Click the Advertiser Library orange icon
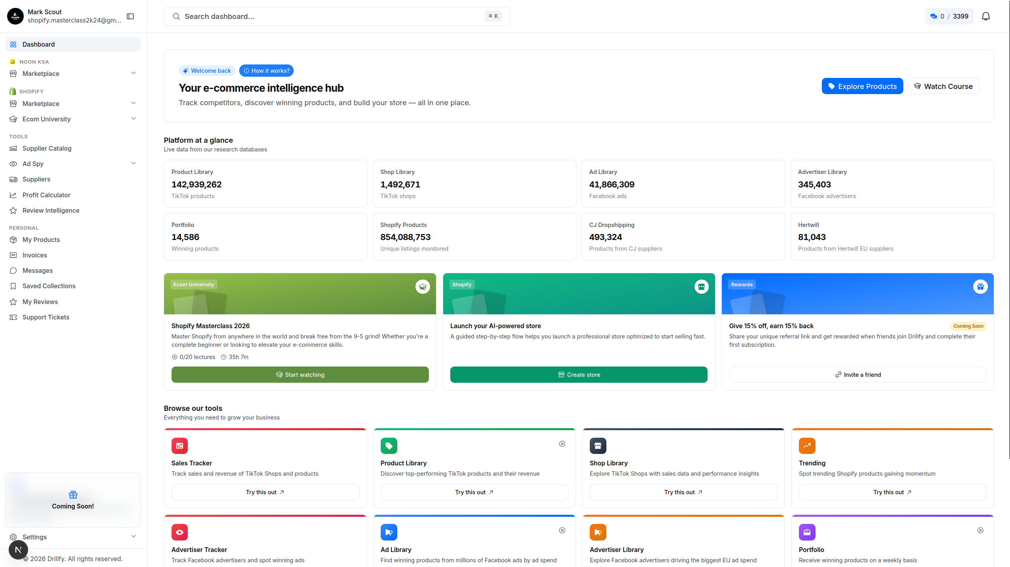1010x567 pixels. [x=598, y=532]
